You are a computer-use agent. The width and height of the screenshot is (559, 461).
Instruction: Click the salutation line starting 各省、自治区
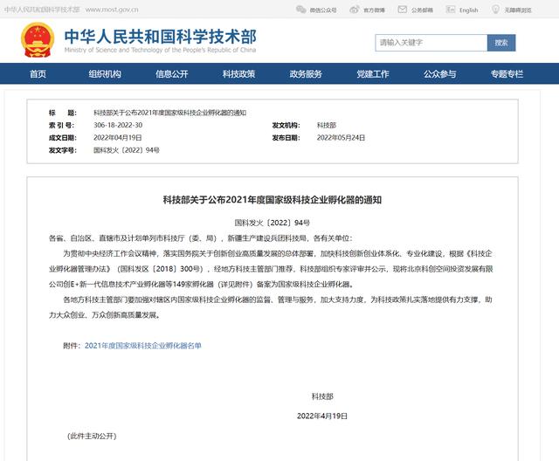[201, 238]
